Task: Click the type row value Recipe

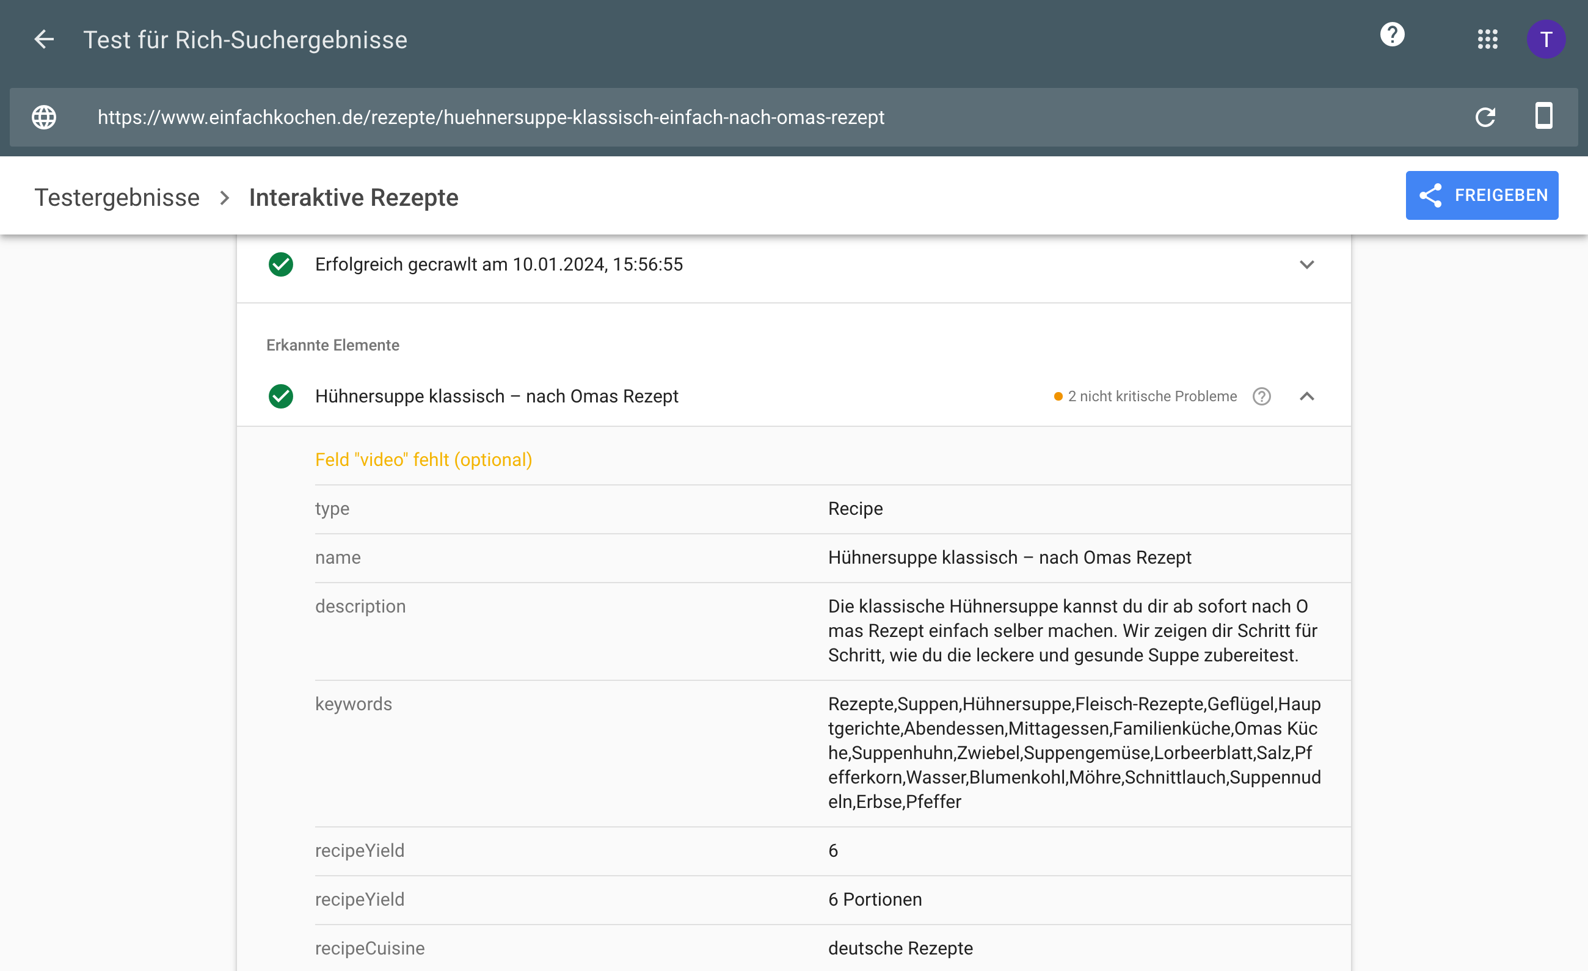Action: pyautogui.click(x=855, y=508)
